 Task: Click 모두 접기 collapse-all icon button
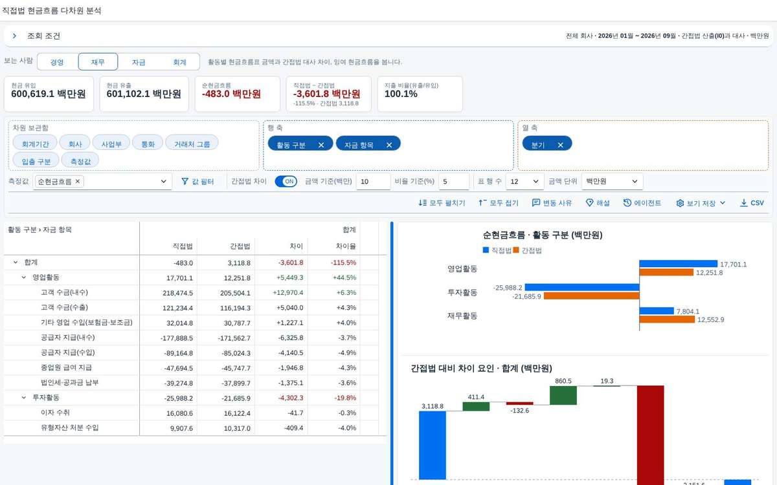click(x=498, y=203)
